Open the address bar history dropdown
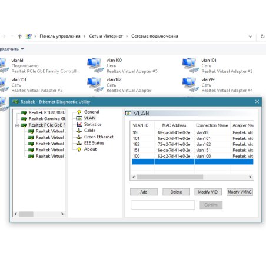Image resolution: width=266 pixels, height=266 pixels. [250, 36]
